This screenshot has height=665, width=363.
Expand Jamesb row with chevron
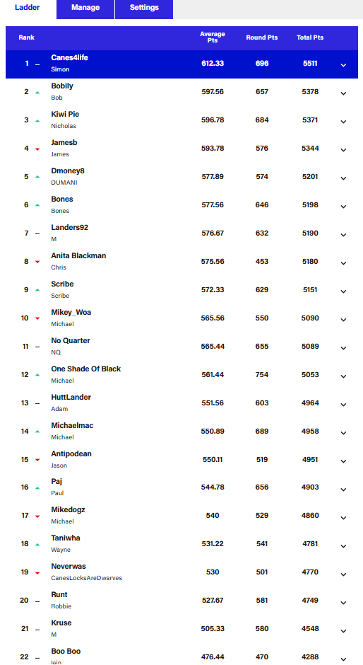(x=343, y=150)
